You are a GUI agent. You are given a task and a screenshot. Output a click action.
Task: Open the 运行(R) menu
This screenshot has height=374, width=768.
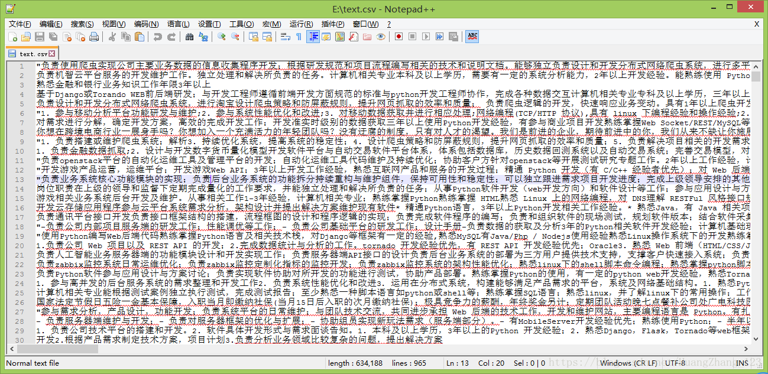point(302,24)
